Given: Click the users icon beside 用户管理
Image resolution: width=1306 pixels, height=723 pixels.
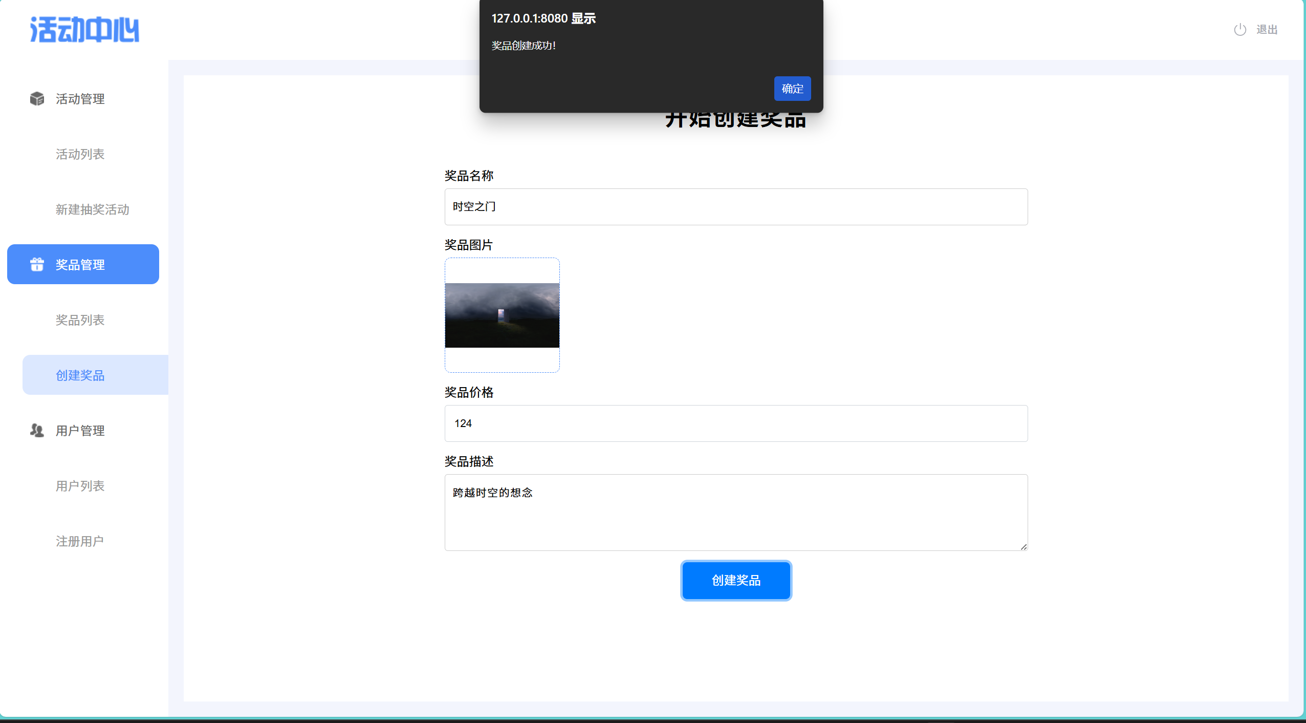Looking at the screenshot, I should click(x=37, y=430).
